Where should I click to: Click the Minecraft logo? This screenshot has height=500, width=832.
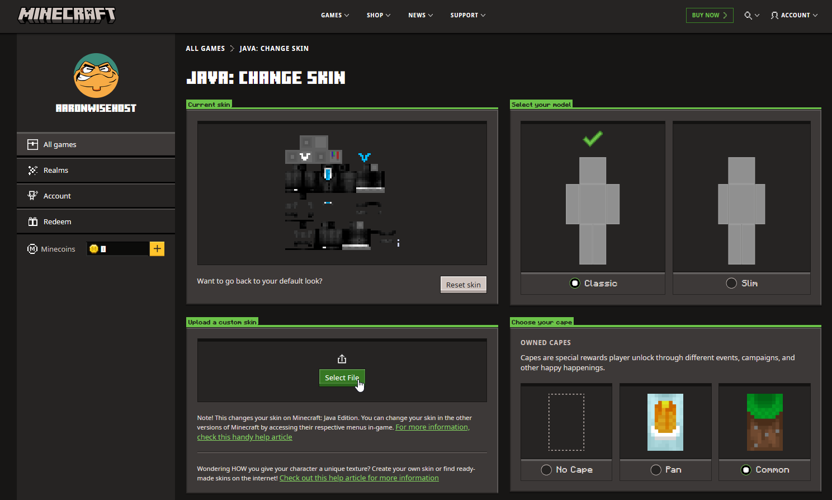coord(67,15)
